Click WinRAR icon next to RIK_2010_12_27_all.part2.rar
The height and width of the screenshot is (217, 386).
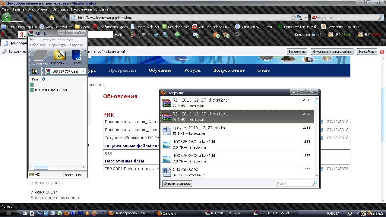point(166,103)
